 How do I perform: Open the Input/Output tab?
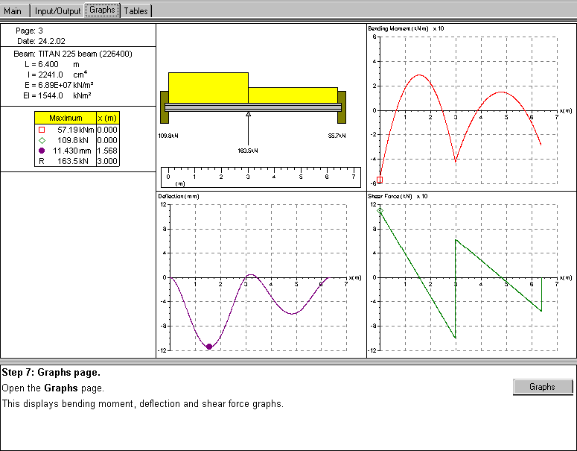click(x=58, y=10)
